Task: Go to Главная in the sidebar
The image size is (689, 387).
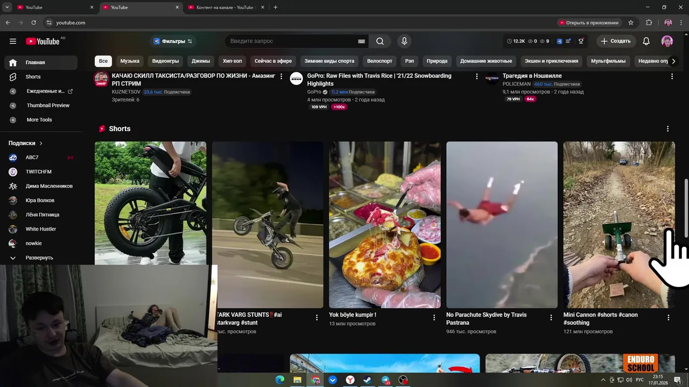Action: [x=40, y=62]
